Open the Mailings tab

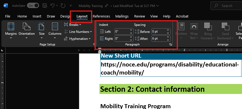pos(122,16)
